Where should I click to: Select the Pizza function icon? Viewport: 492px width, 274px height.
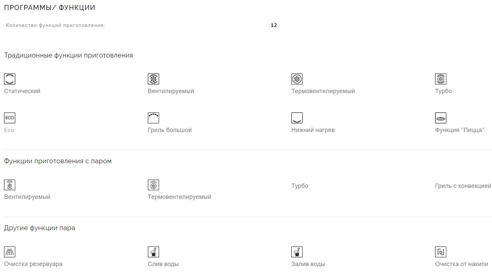pyautogui.click(x=441, y=118)
